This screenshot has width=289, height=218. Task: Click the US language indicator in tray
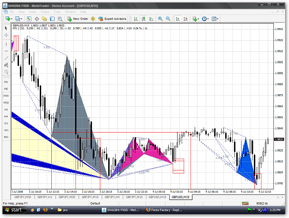264,210
